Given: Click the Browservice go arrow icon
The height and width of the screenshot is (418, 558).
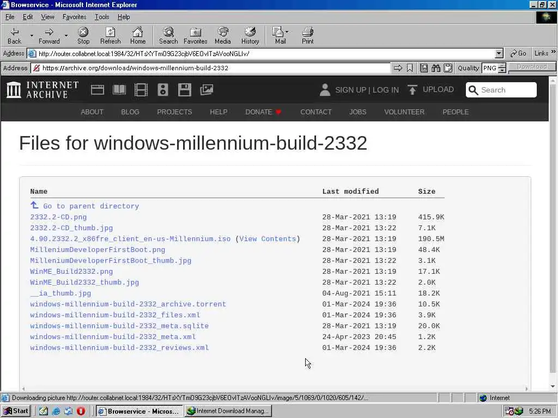Looking at the screenshot, I should click(x=398, y=68).
